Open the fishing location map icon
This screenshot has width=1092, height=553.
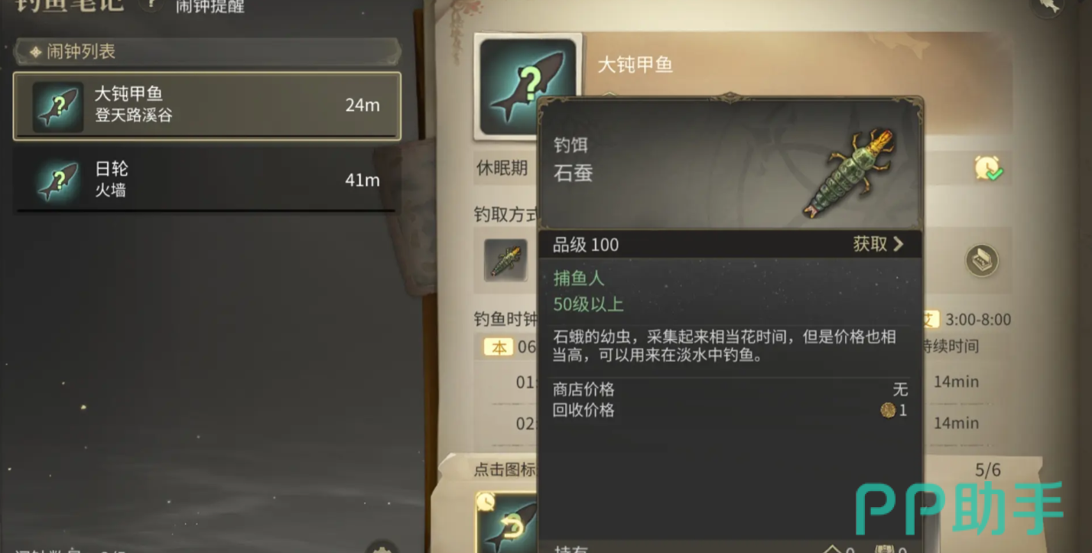[982, 261]
